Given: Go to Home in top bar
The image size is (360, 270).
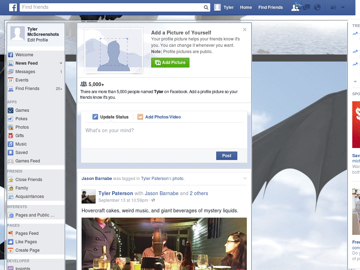Looking at the screenshot, I should point(246,7).
